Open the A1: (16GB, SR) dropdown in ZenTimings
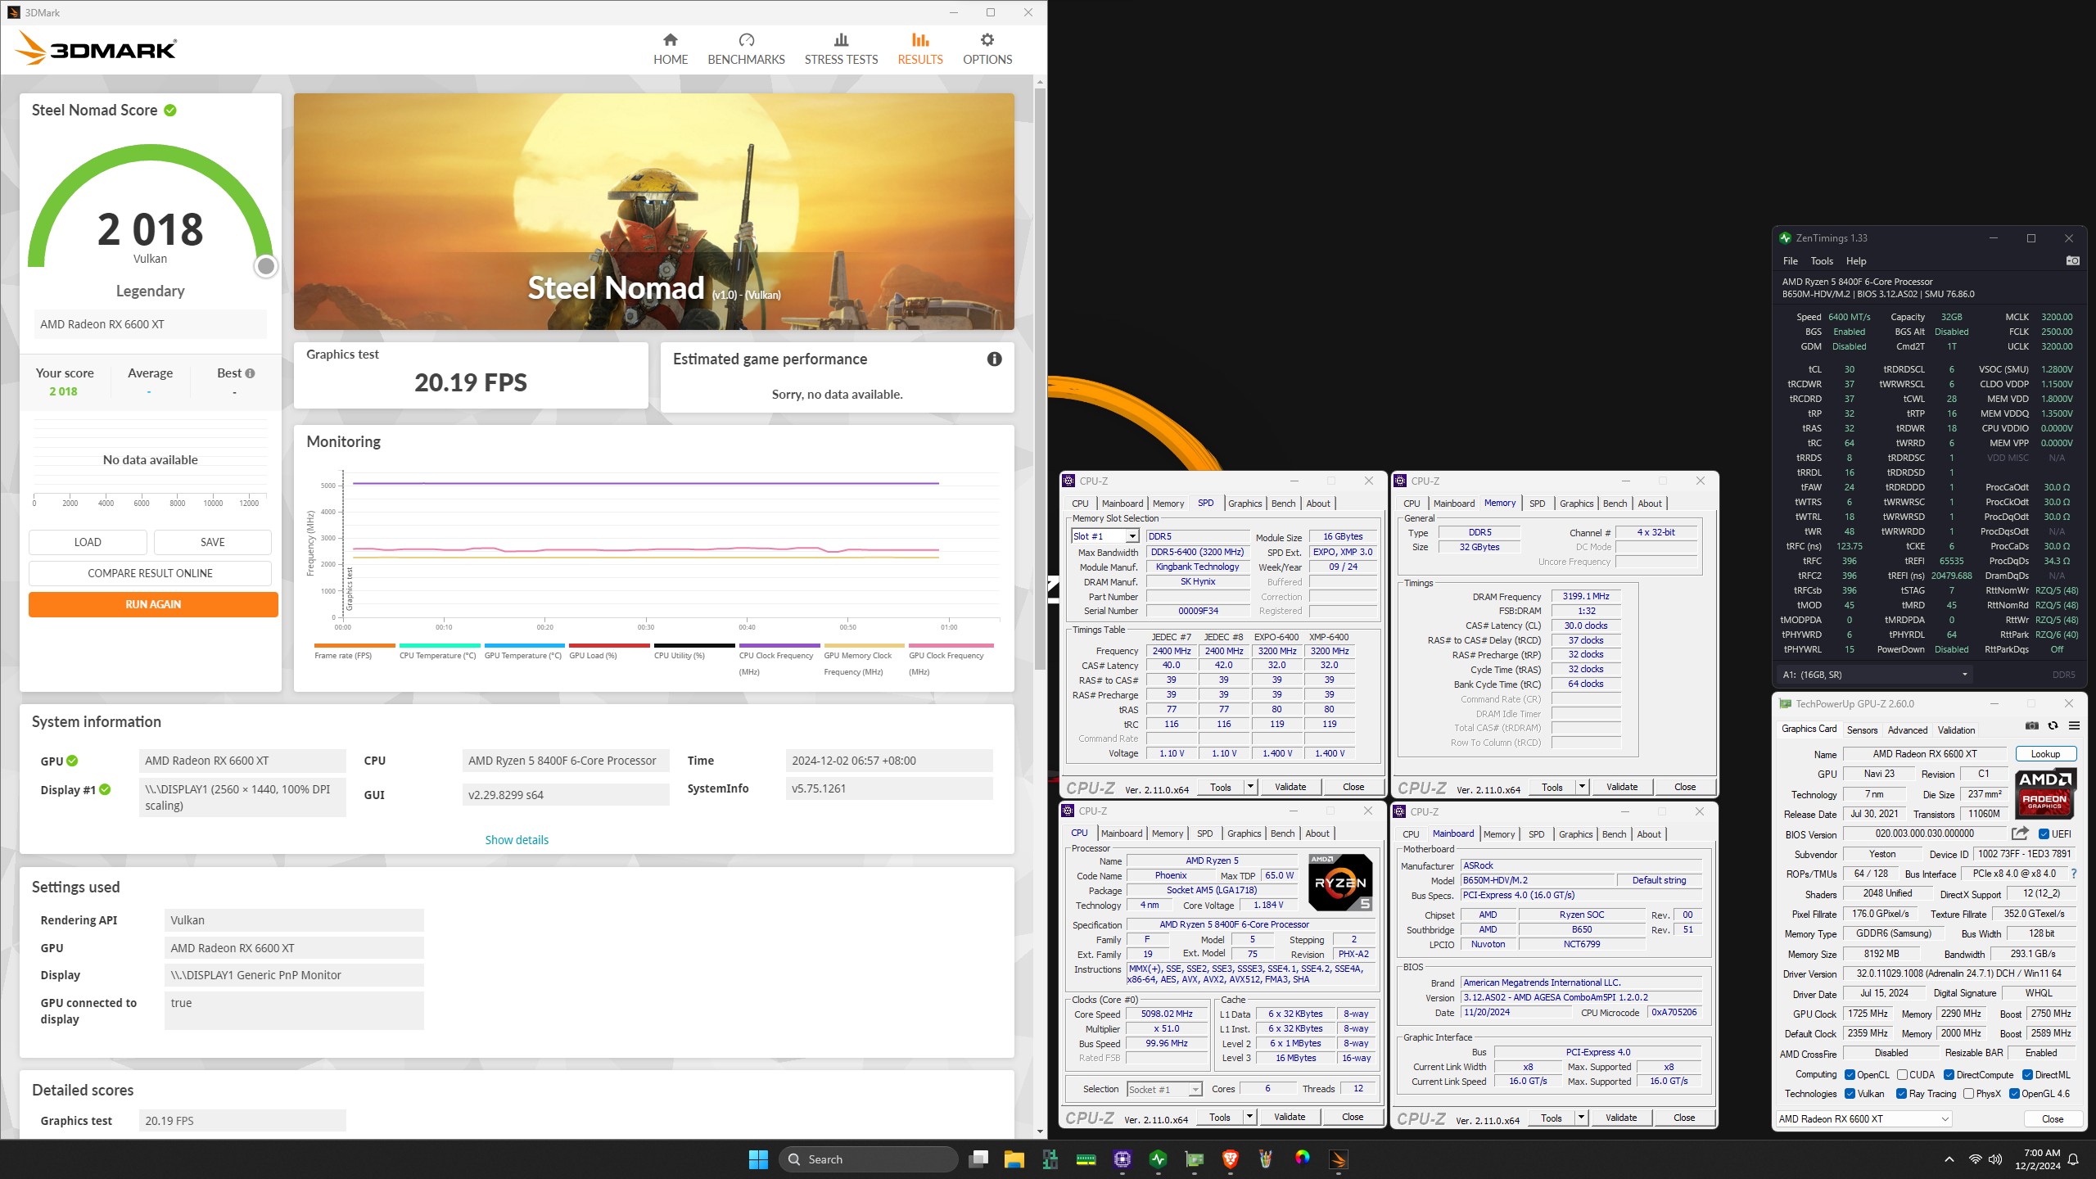Screen dimensions: 2096x1179 1875,675
